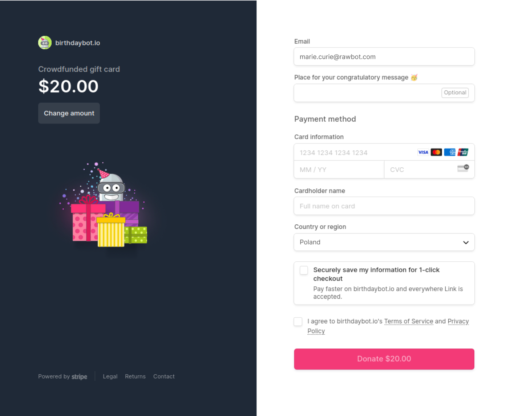The height and width of the screenshot is (416, 510).
Task: Click the birthdaybot.io robot logo
Action: pos(44,42)
